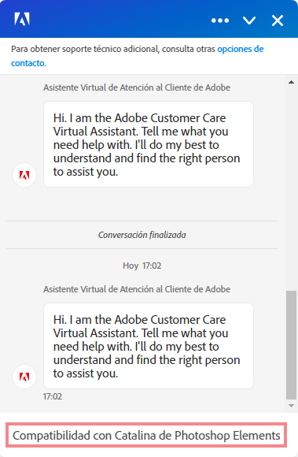Viewport: 298px width, 457px height.
Task: Select the latest Virtual Assistant greeting bubble
Action: click(x=149, y=346)
